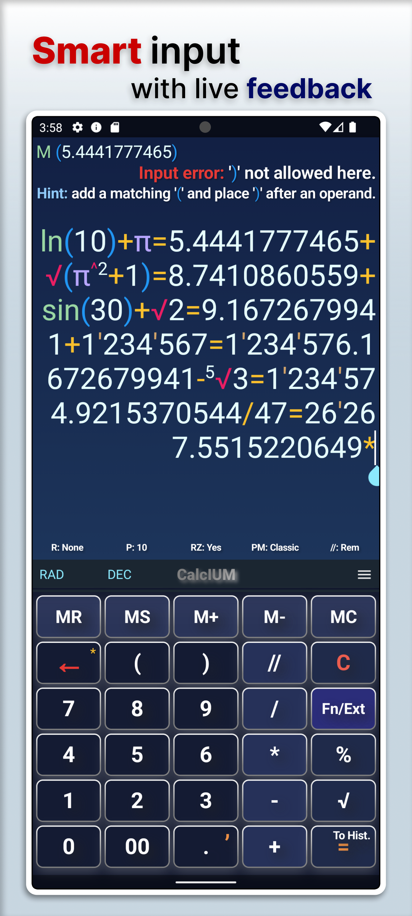Tap the percent key
Image resolution: width=412 pixels, height=916 pixels.
click(x=343, y=754)
